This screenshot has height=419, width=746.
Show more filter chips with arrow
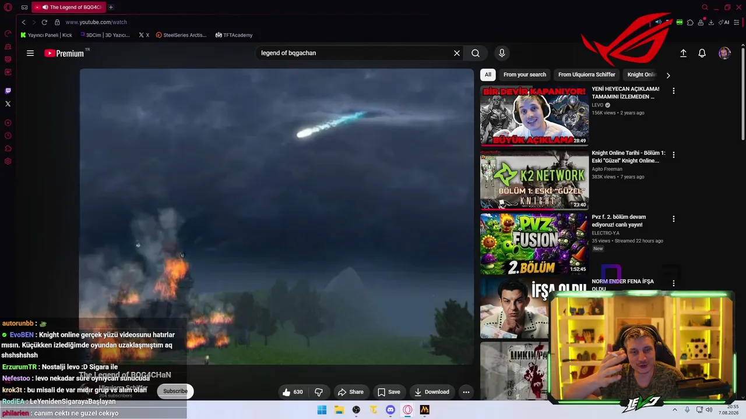pyautogui.click(x=668, y=75)
